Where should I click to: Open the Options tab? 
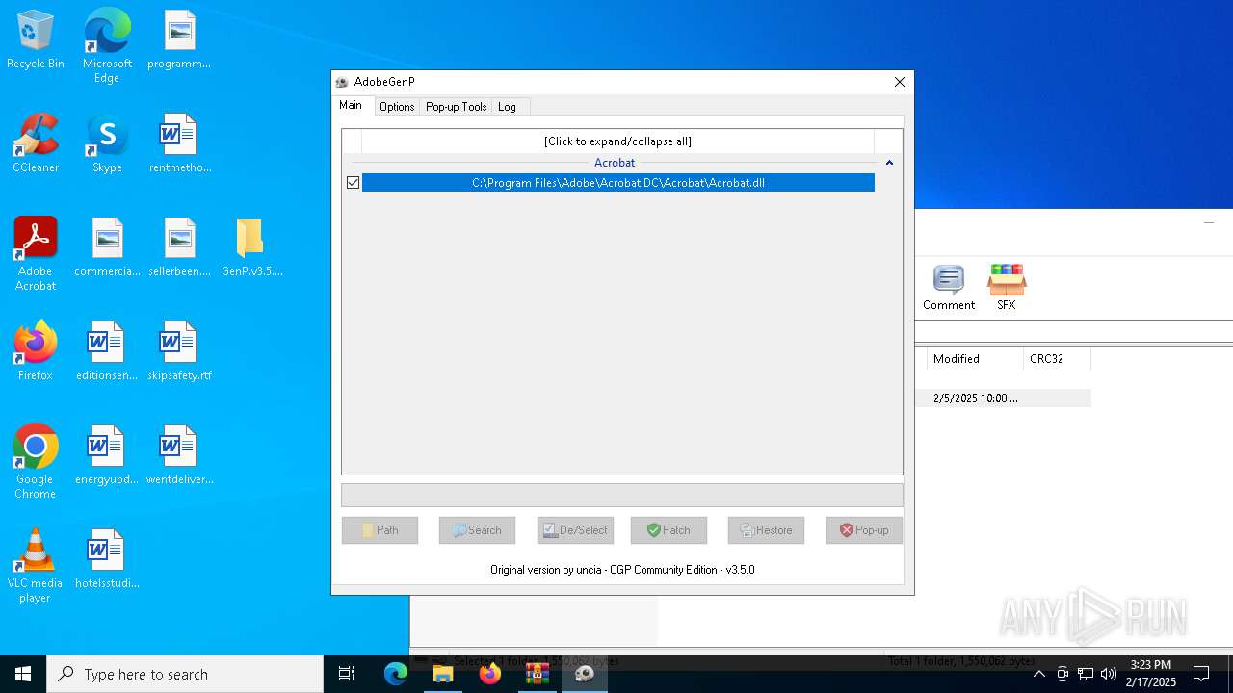[397, 107]
